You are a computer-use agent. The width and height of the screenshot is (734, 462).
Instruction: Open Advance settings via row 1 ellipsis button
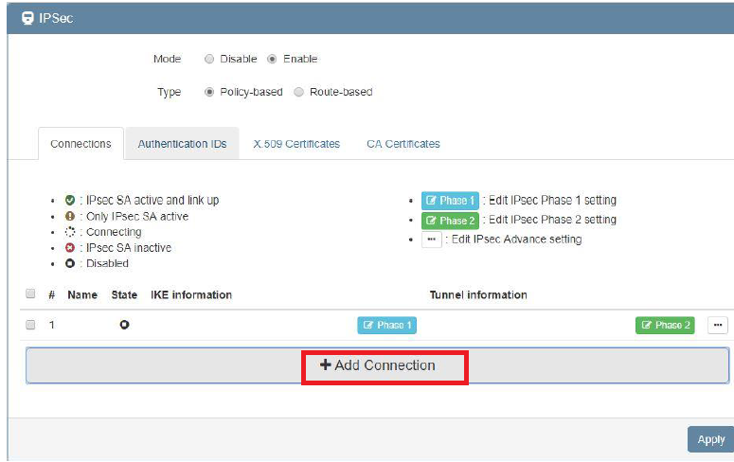click(x=718, y=325)
